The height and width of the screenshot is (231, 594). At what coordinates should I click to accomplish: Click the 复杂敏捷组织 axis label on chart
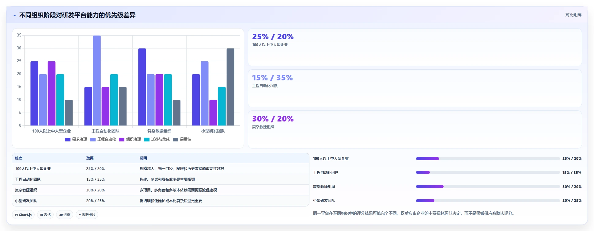[x=159, y=131]
